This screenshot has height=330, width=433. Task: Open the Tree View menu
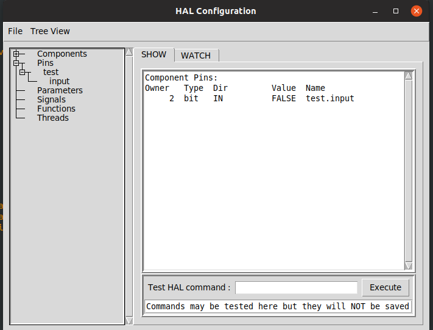50,31
